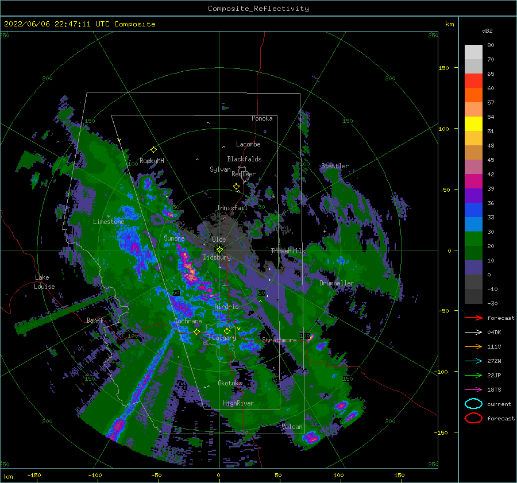Click the green 22JP arrow icon
This screenshot has width=517, height=483.
[x=473, y=375]
